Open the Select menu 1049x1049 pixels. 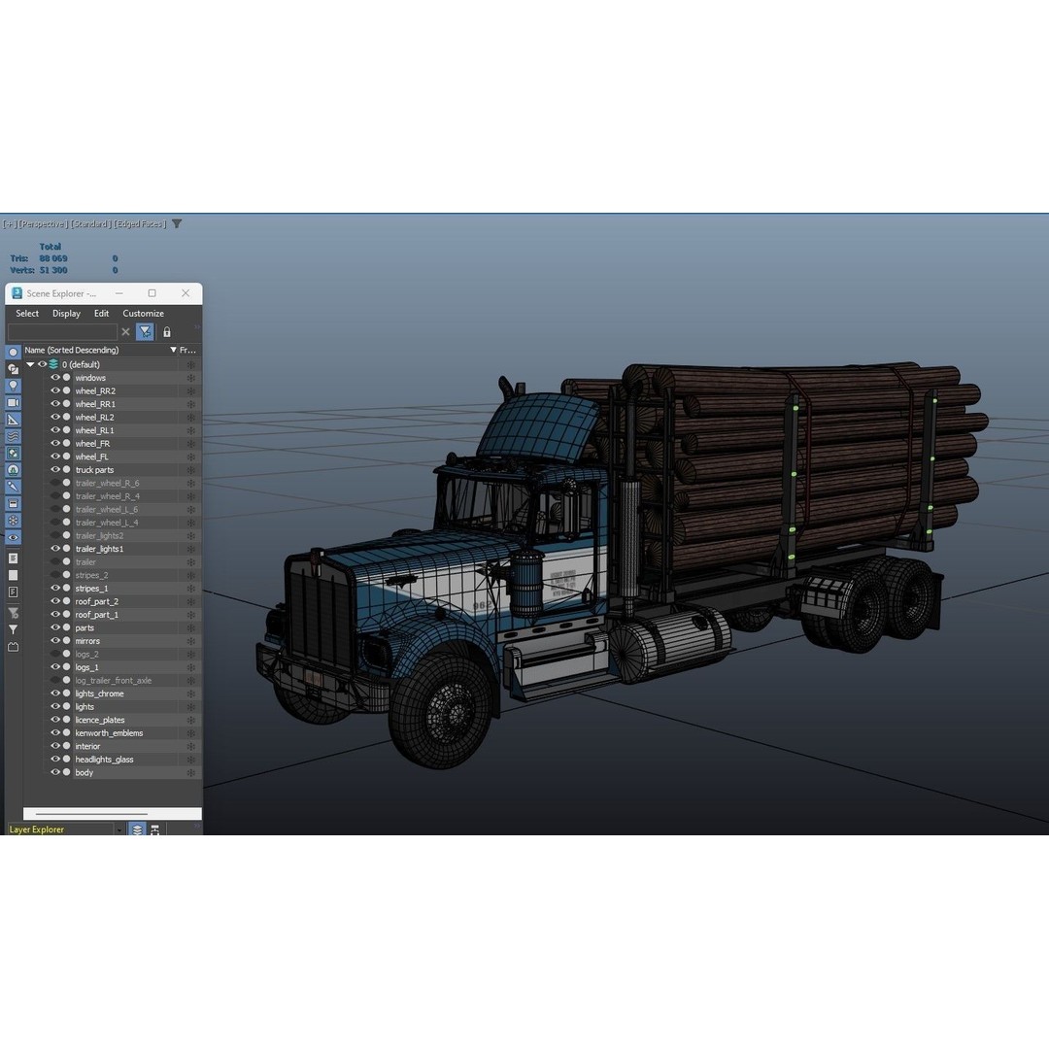26,313
